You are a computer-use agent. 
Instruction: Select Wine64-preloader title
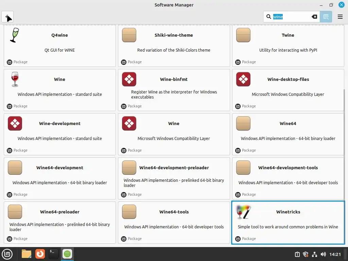pos(60,212)
